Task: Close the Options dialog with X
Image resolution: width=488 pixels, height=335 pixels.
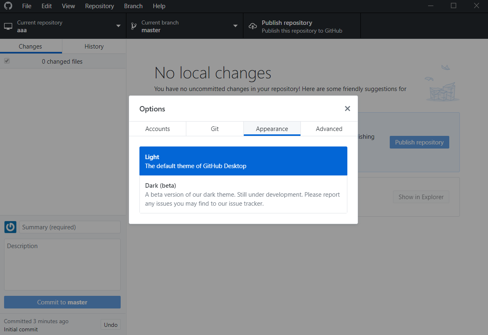Action: click(347, 109)
